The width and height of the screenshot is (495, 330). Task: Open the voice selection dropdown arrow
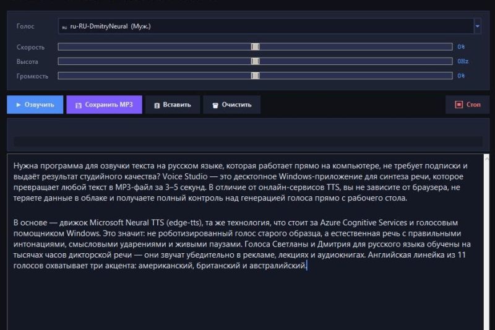pos(477,26)
